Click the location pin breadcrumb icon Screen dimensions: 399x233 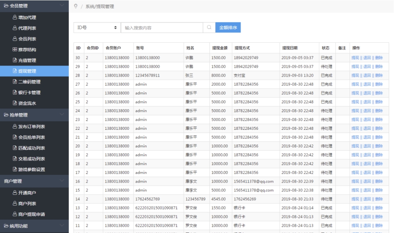coord(75,6)
